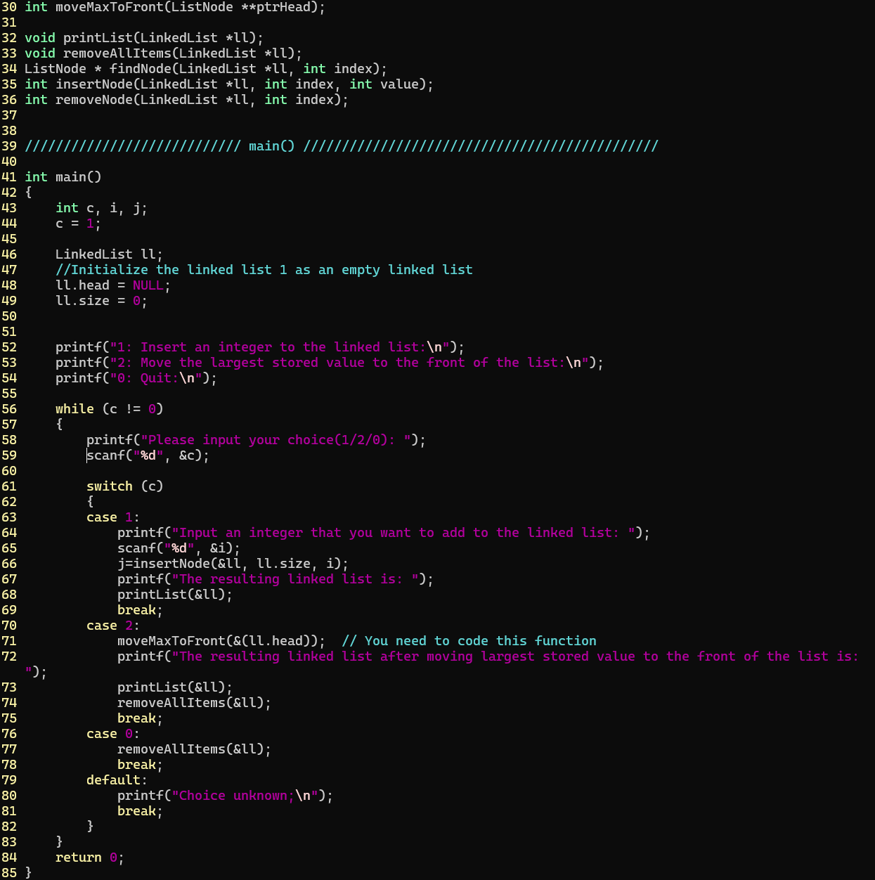Click the 'switch (c)' statement
875x880 pixels.
[x=125, y=486]
